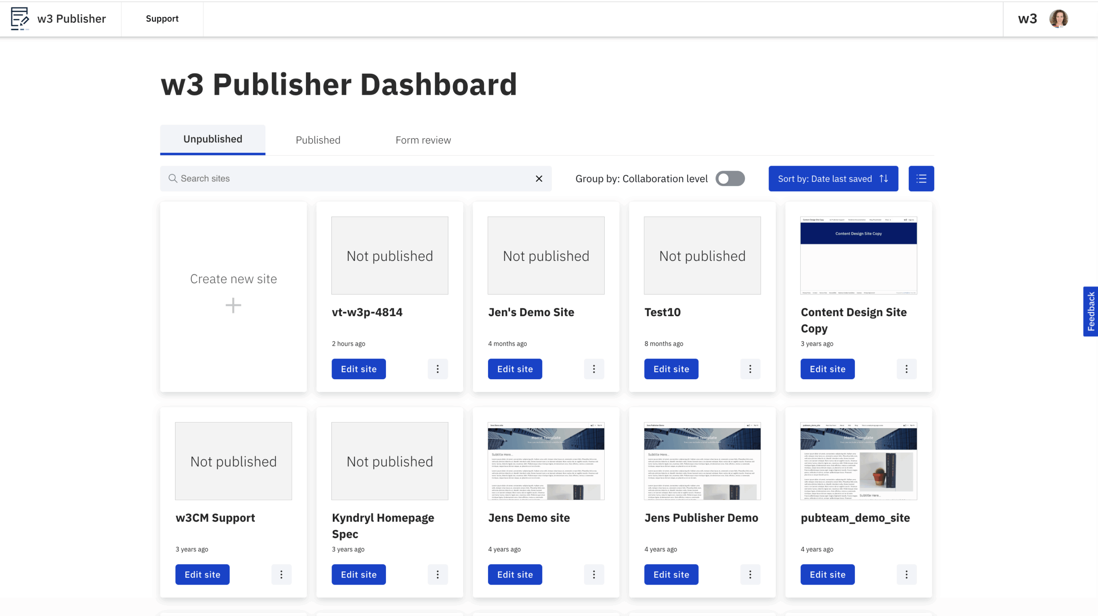
Task: Edit site w3CM Support
Action: click(x=202, y=574)
